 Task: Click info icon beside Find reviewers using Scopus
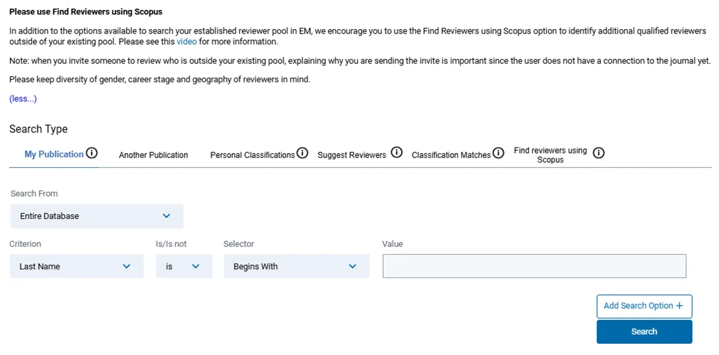[x=598, y=153]
